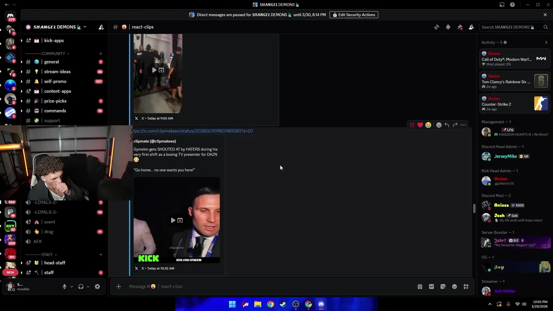The image size is (553, 311).
Task: Show hidden system tray icons
Action: pyautogui.click(x=490, y=304)
